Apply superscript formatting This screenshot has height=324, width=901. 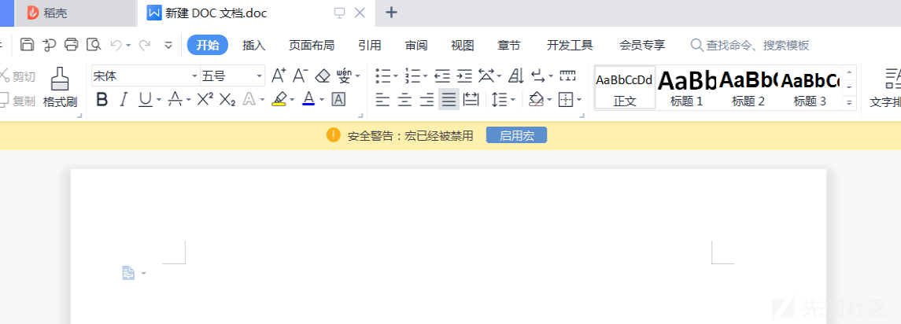[205, 99]
